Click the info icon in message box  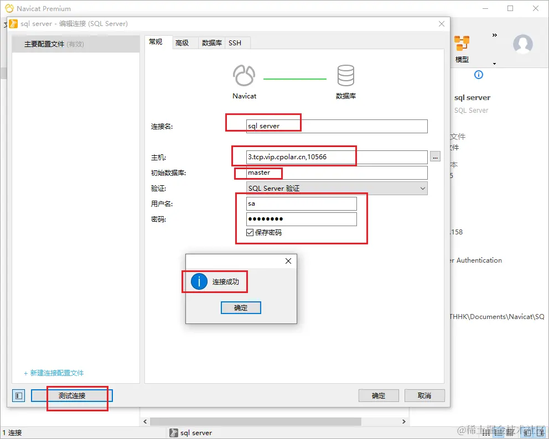tap(199, 281)
